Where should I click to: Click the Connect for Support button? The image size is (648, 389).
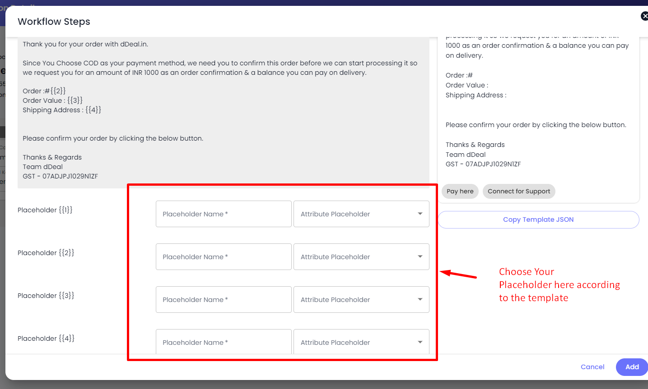pyautogui.click(x=518, y=192)
